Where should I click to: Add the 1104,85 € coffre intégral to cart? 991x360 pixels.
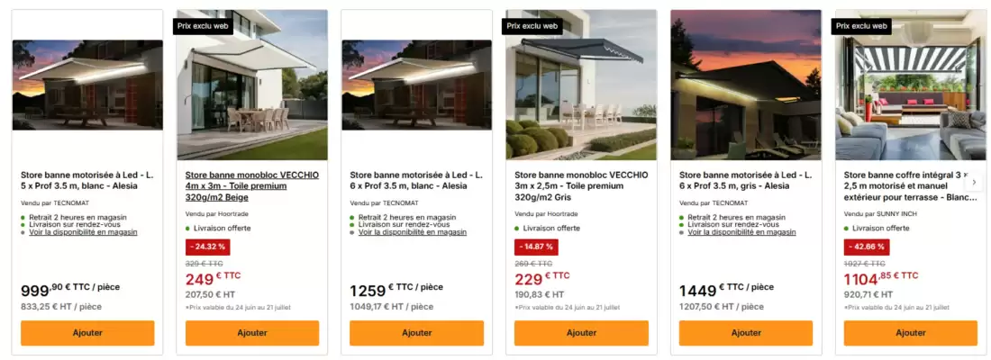tap(911, 333)
